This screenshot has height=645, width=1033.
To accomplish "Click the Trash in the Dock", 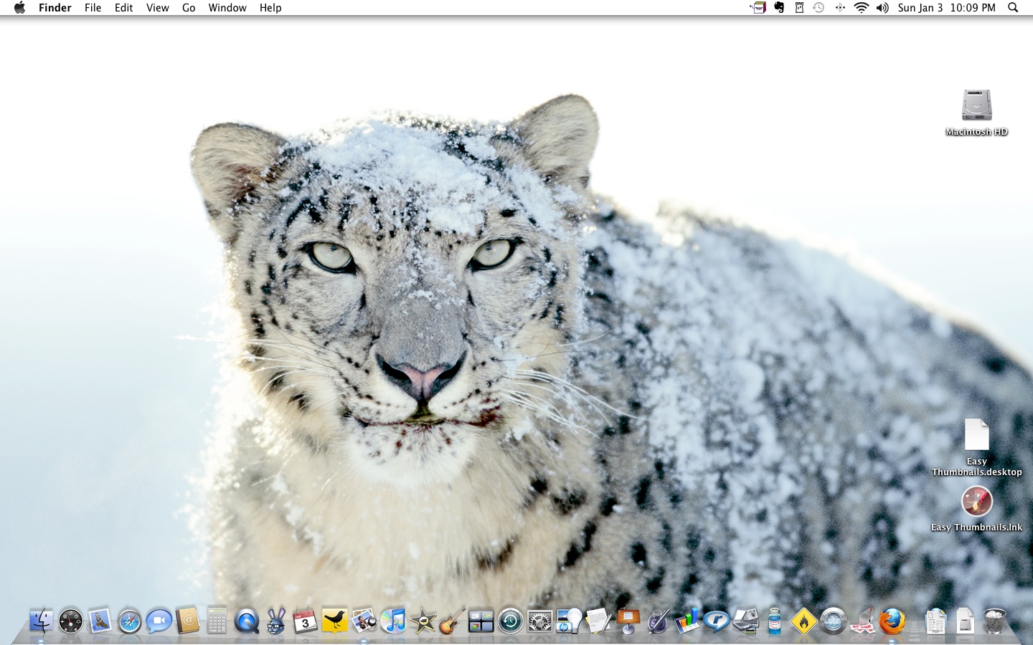I will (x=994, y=621).
